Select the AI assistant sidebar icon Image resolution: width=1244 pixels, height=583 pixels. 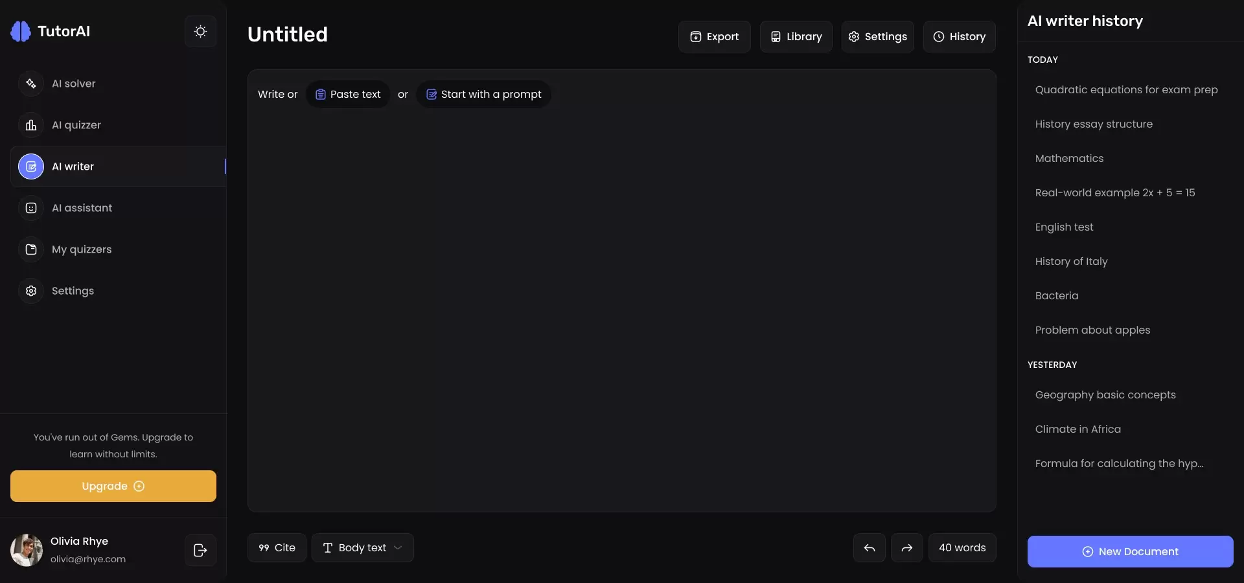31,208
